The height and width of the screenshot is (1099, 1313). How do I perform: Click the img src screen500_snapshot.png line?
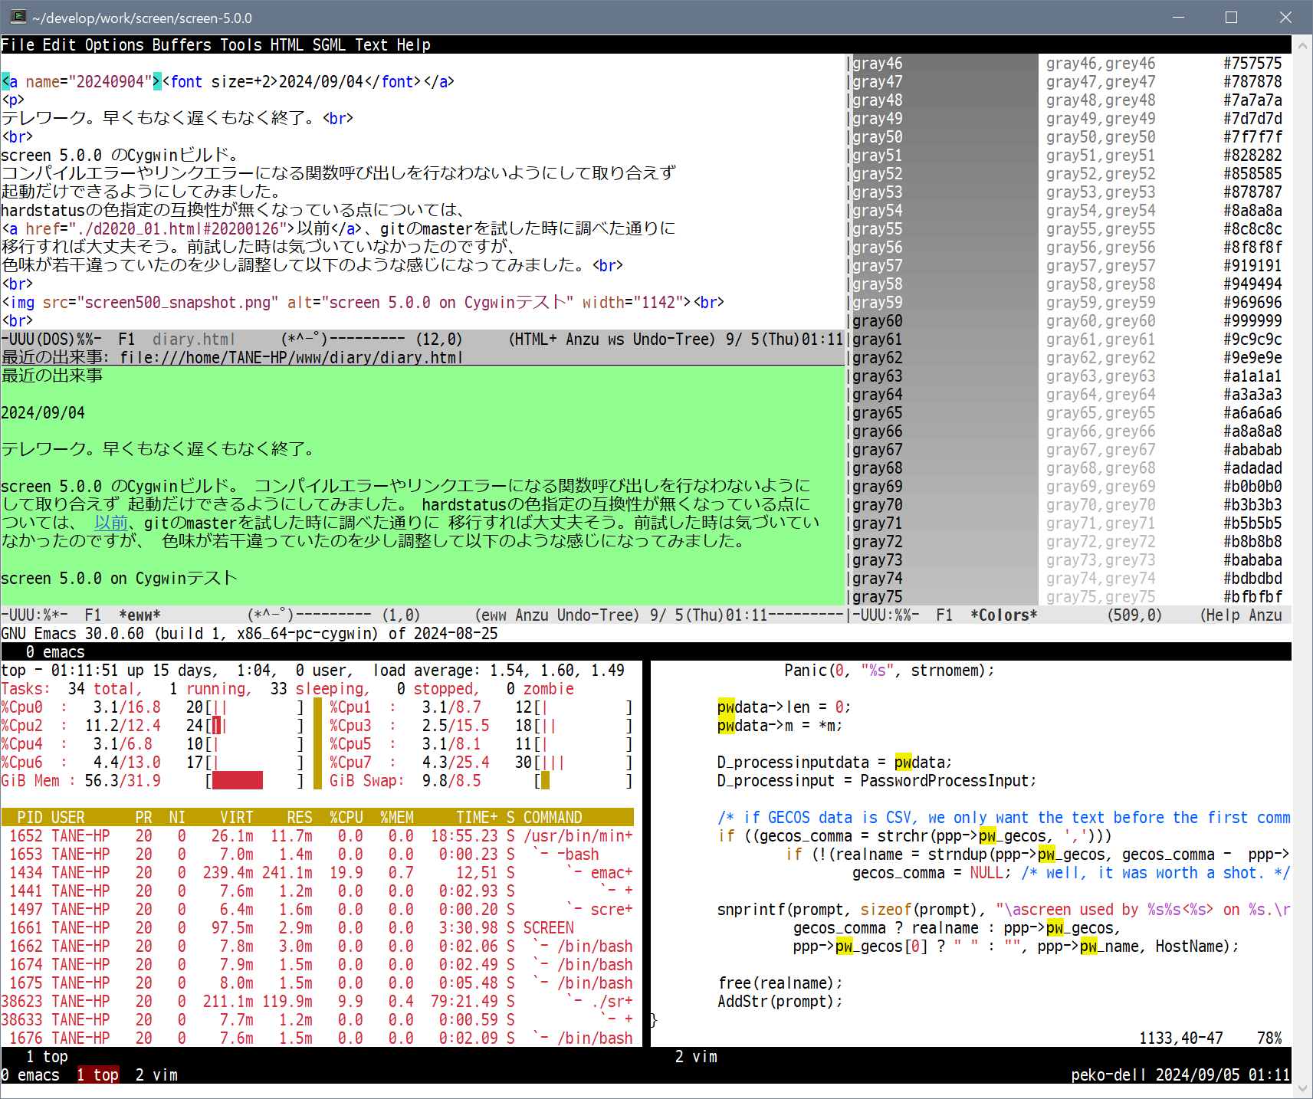pyautogui.click(x=363, y=303)
